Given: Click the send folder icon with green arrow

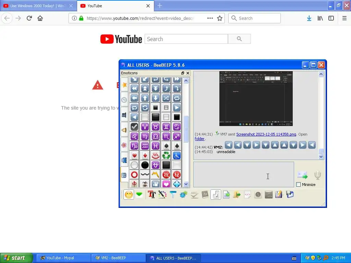Looking at the screenshot, I should coord(237,195).
